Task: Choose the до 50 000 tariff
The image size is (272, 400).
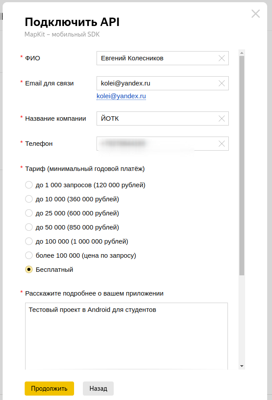Action: [x=29, y=227]
